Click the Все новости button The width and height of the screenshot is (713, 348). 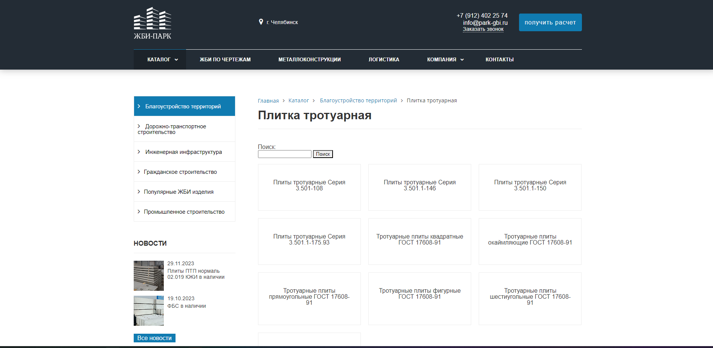pyautogui.click(x=154, y=338)
